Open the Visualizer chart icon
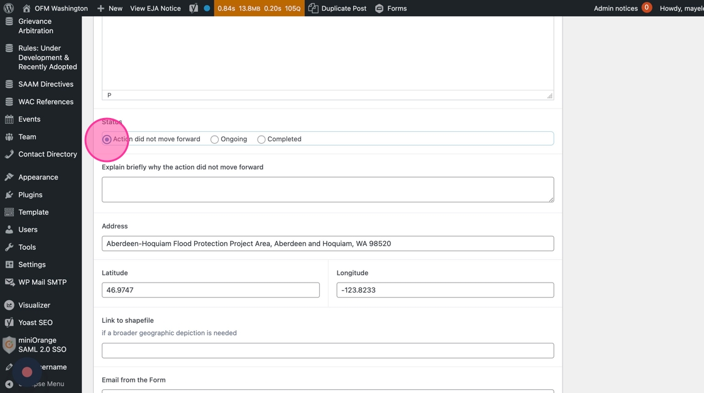Viewport: 704px width, 393px height. (9, 305)
